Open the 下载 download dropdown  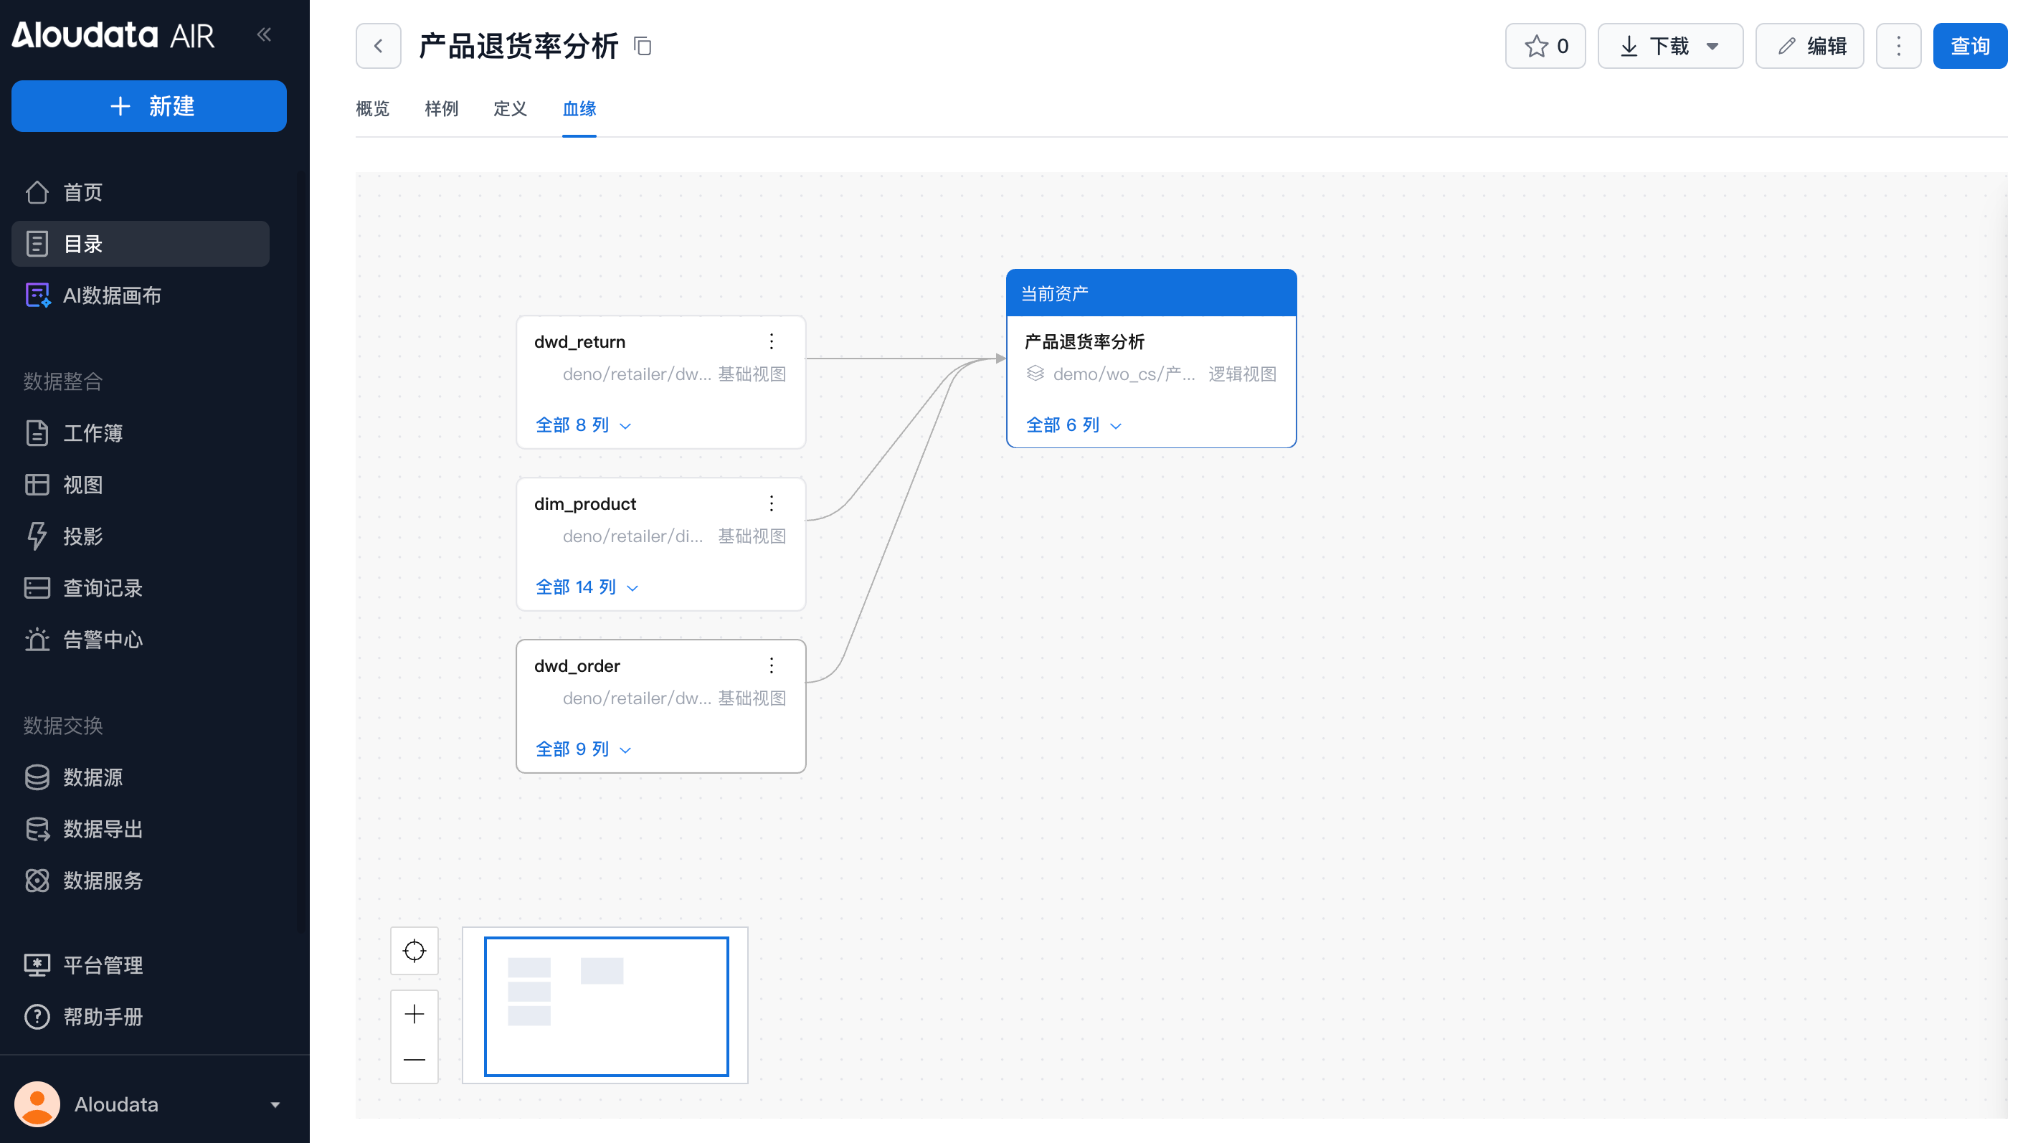coord(1669,47)
